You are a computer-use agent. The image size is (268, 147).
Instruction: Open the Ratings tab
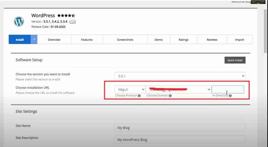click(x=183, y=40)
